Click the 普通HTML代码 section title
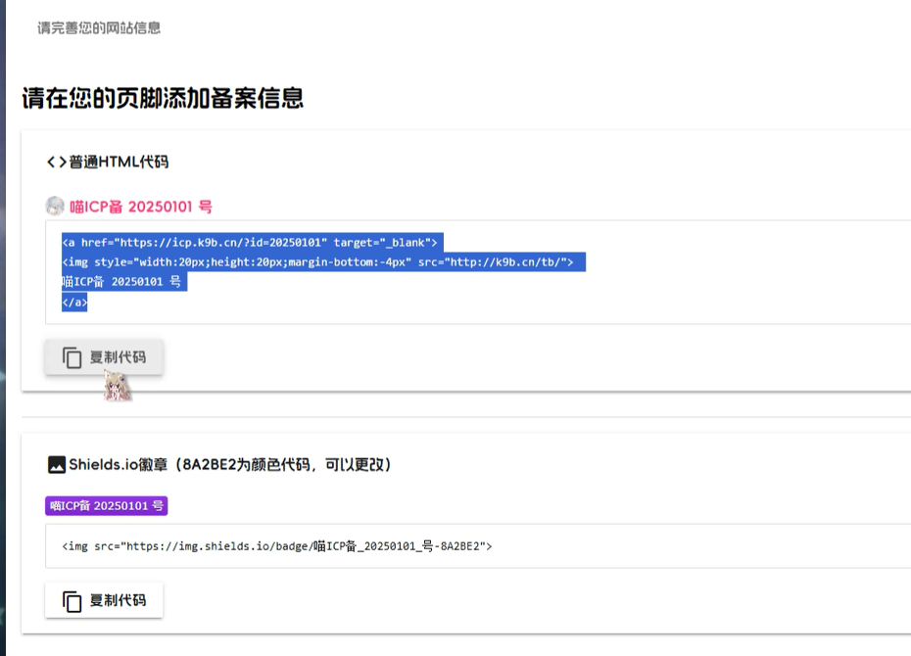This screenshot has width=911, height=656. [x=119, y=162]
